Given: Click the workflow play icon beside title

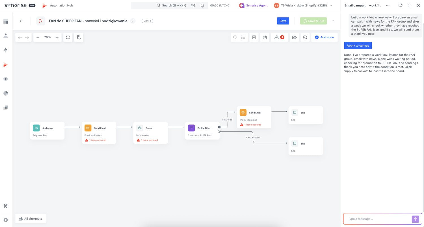Looking at the screenshot, I should [41, 21].
